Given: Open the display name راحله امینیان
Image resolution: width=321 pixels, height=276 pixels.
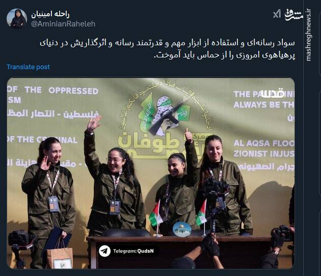Looking at the screenshot, I should (x=50, y=14).
